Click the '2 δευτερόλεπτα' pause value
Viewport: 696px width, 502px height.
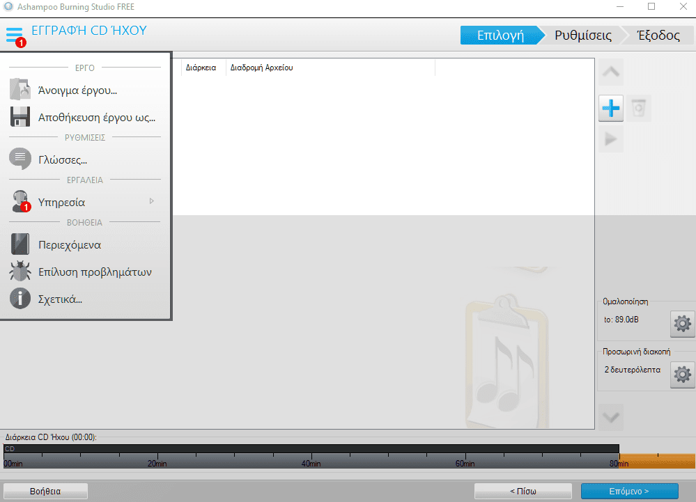pos(632,370)
